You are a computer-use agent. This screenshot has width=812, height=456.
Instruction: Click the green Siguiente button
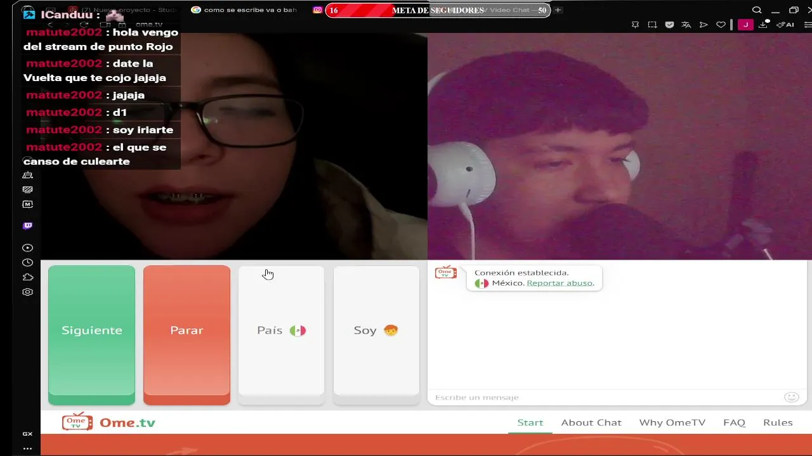91,335
